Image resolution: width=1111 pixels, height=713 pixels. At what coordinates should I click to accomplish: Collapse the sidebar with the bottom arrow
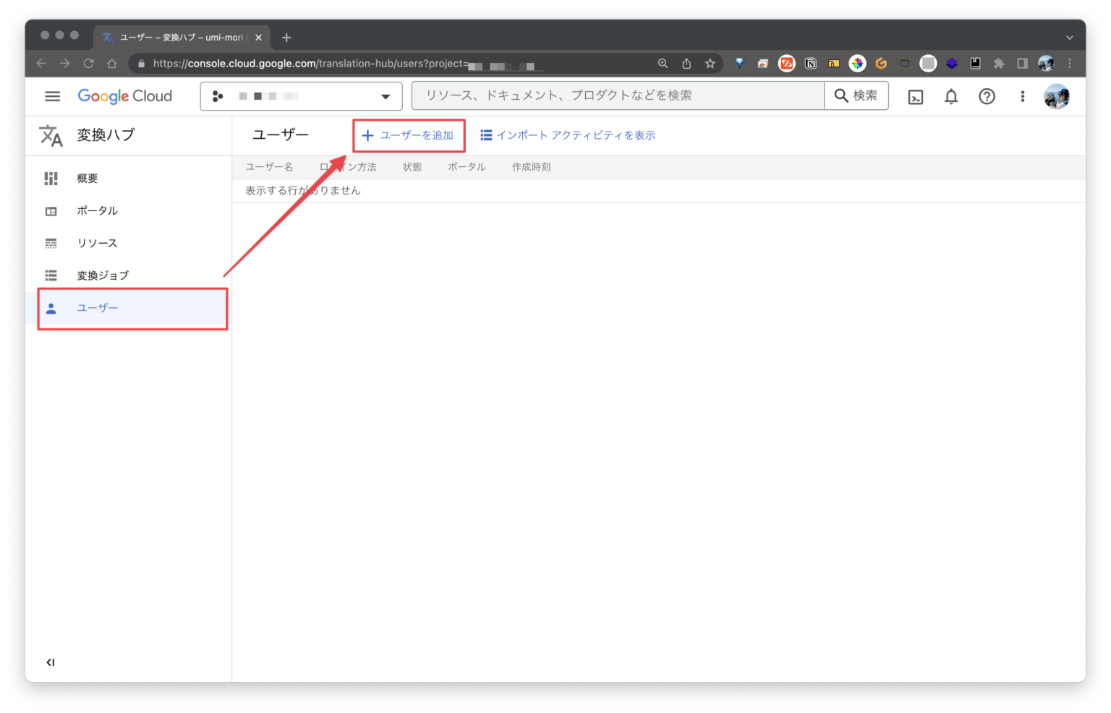(50, 662)
